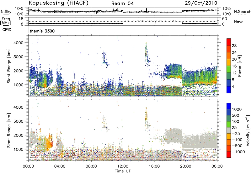Click the gray segment of the velocity color bar

pyautogui.click(x=229, y=131)
